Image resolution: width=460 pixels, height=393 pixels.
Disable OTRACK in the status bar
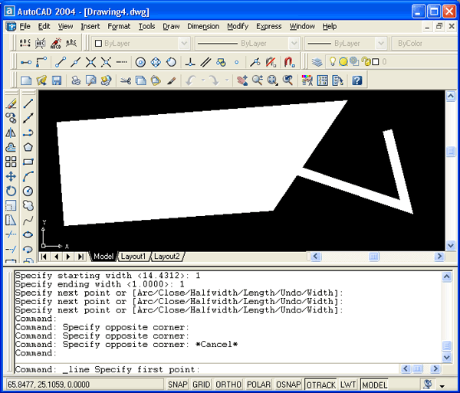(320, 385)
